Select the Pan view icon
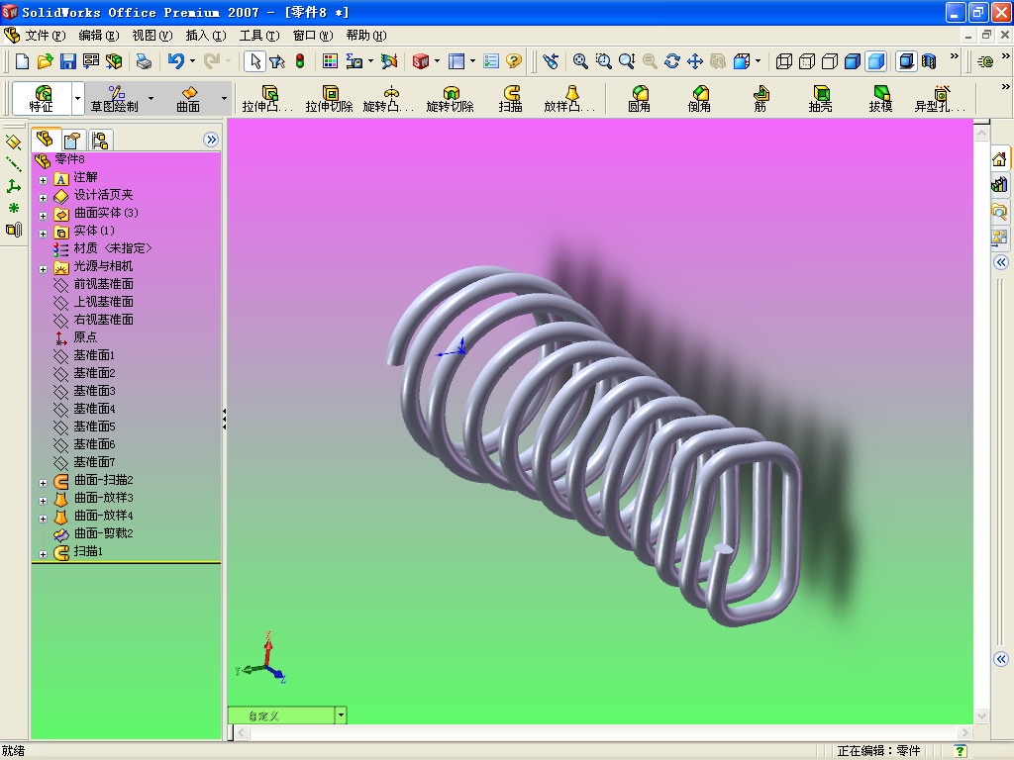 click(695, 61)
